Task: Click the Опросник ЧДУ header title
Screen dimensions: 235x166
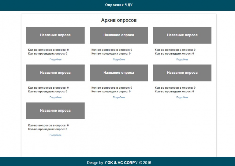Action: tap(119, 5)
